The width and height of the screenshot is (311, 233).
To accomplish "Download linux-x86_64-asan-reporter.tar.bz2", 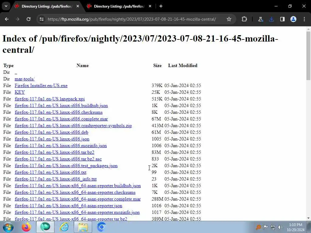I will [x=71, y=219].
